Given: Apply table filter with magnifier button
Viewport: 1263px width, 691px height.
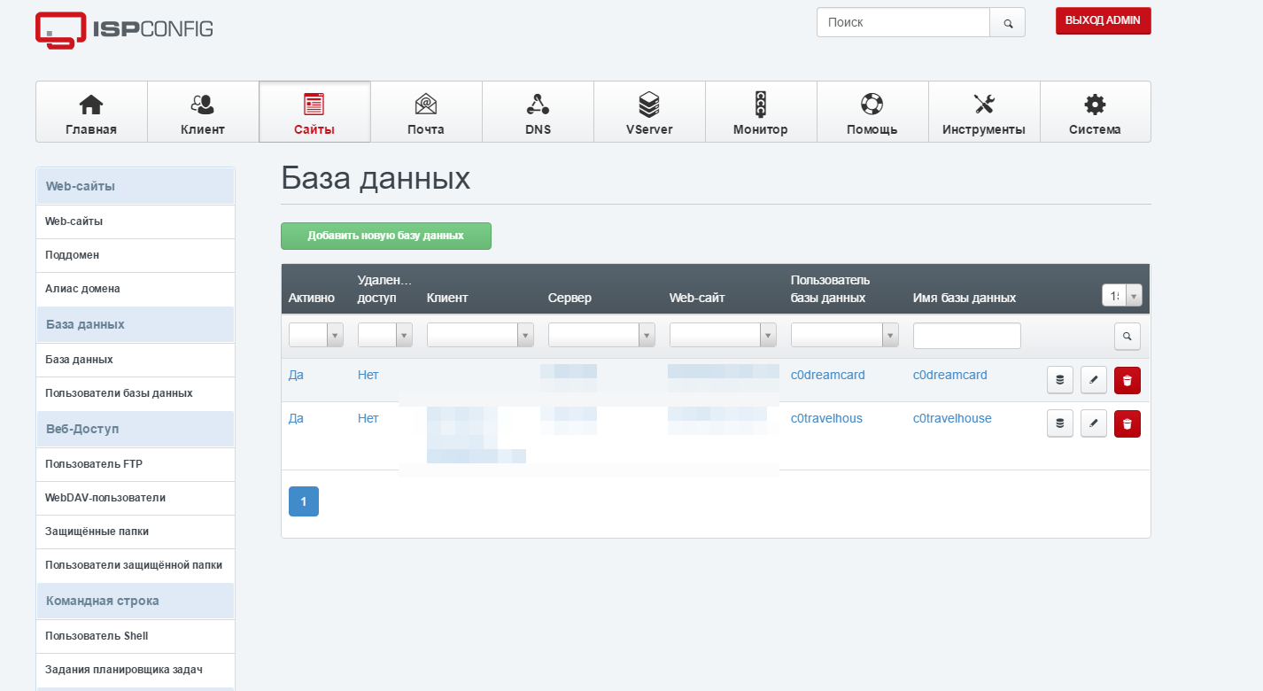Looking at the screenshot, I should (x=1127, y=337).
